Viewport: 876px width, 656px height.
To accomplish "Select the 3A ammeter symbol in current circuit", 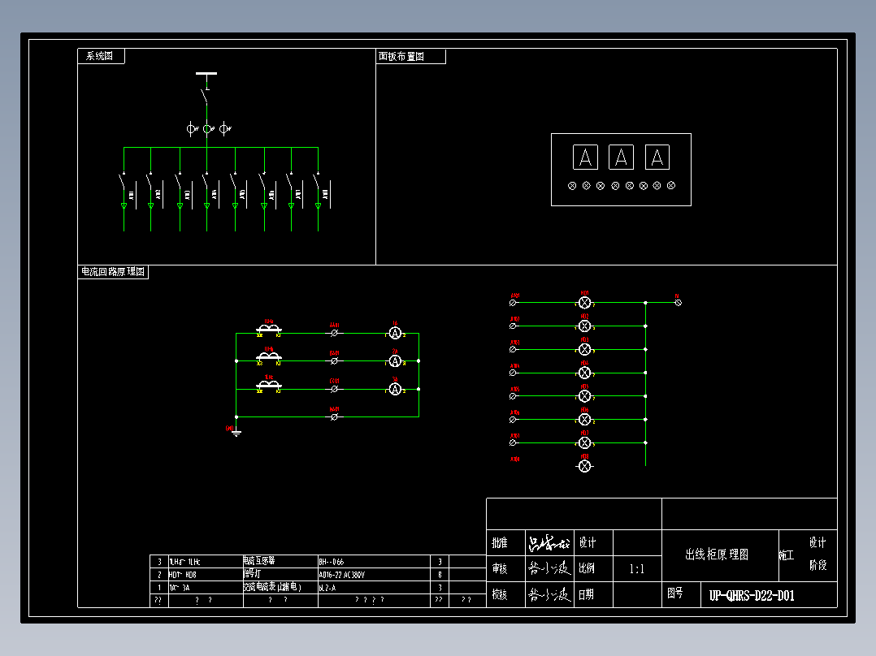I will pyautogui.click(x=395, y=389).
